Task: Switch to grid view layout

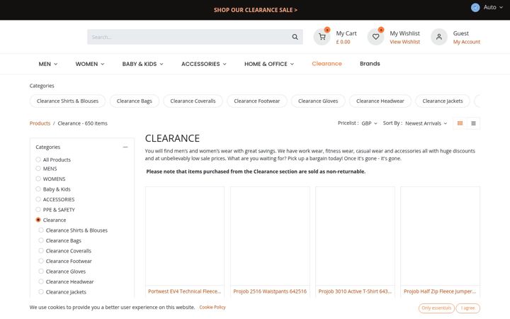Action: click(x=460, y=123)
